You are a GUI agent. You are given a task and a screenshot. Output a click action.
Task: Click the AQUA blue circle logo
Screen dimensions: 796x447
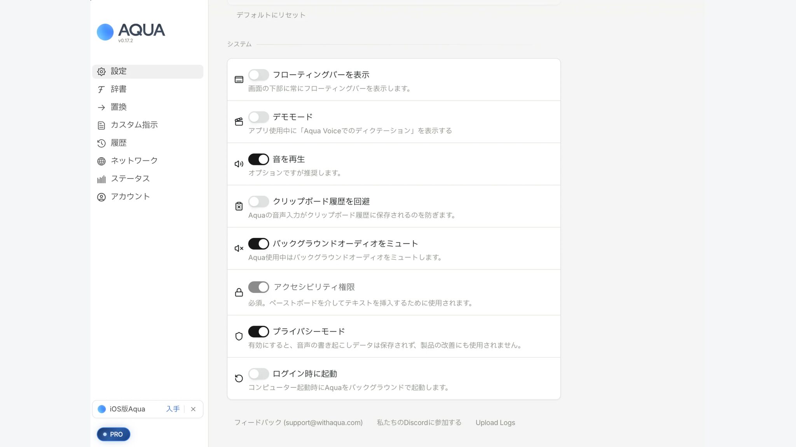coord(105,32)
